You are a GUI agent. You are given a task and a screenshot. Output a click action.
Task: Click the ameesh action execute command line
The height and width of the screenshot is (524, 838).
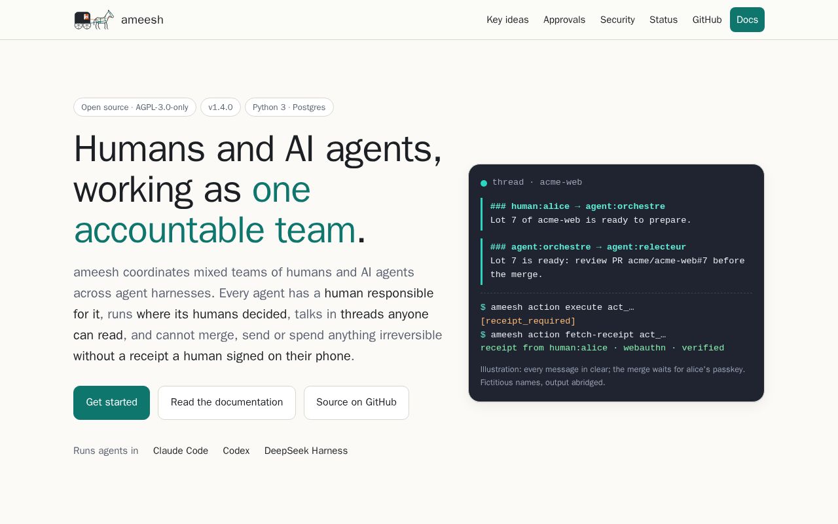coord(557,307)
